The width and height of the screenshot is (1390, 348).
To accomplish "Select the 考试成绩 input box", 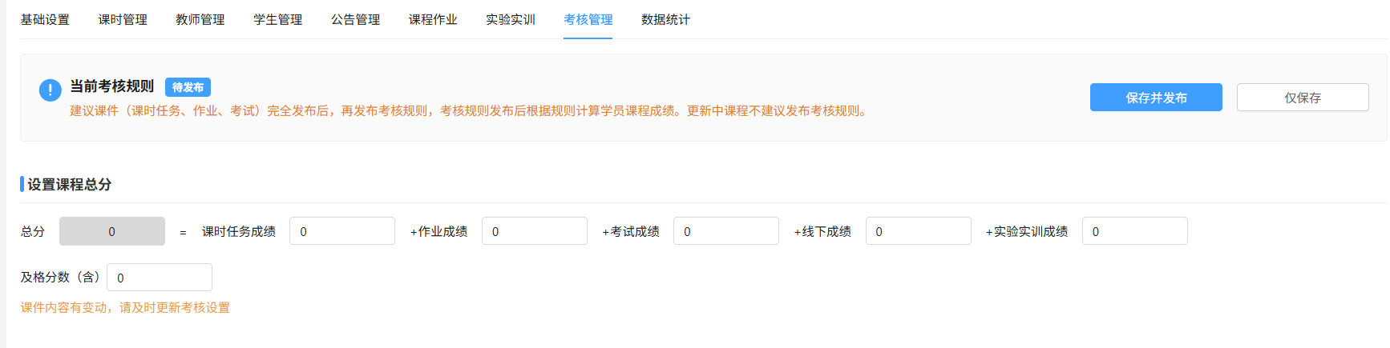I will (726, 231).
